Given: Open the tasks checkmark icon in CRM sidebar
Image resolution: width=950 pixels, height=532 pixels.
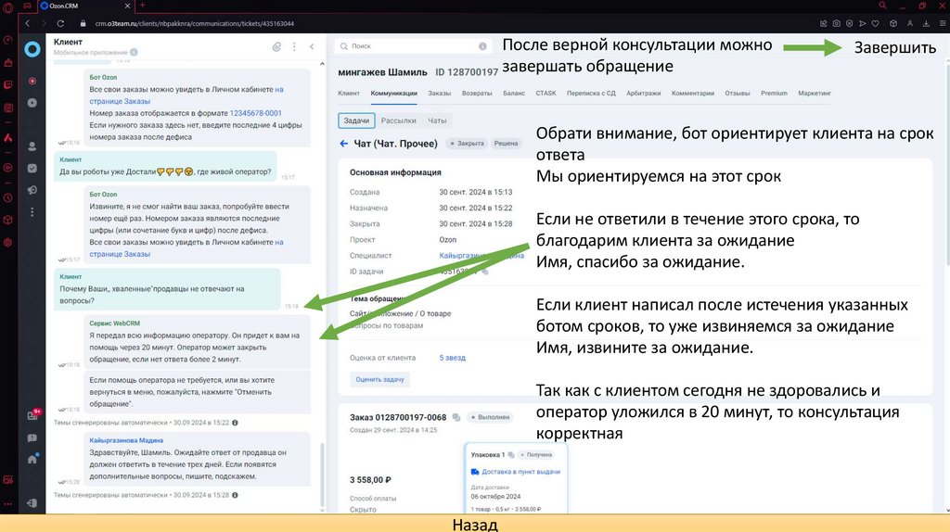Looking at the screenshot, I should [x=32, y=169].
